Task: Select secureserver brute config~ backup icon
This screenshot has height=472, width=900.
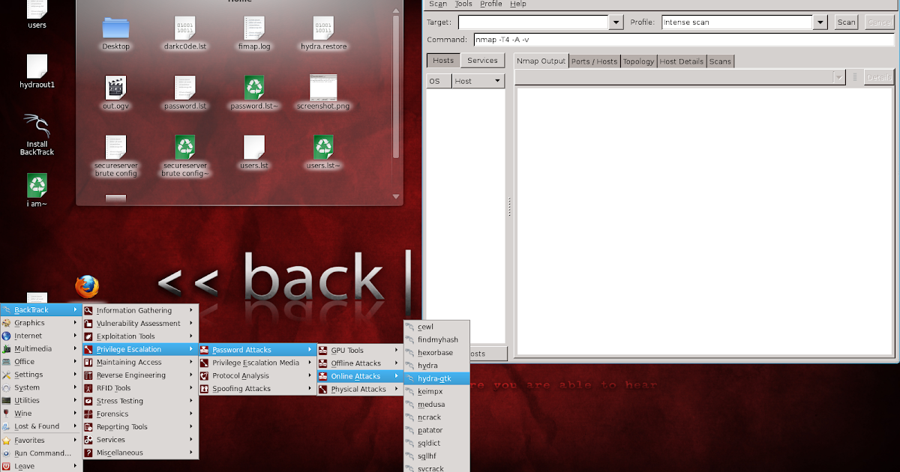Action: [x=185, y=147]
